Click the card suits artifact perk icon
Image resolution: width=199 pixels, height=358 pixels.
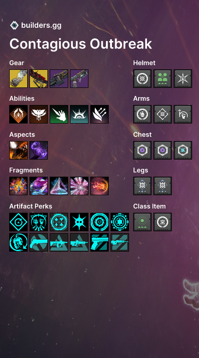pyautogui.click(x=59, y=222)
